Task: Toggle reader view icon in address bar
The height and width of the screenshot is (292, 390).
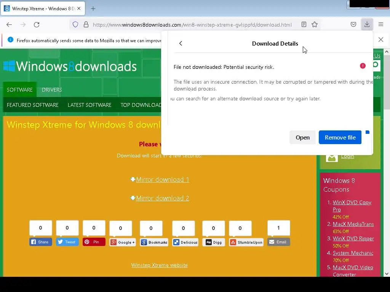Action: [304, 24]
